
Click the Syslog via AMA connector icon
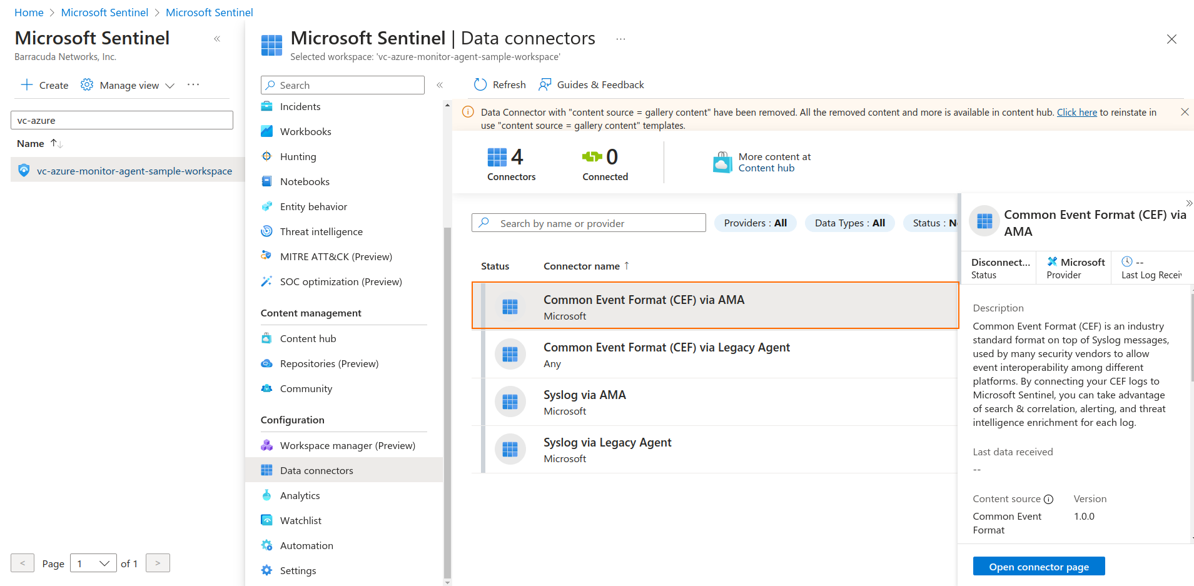click(x=510, y=402)
